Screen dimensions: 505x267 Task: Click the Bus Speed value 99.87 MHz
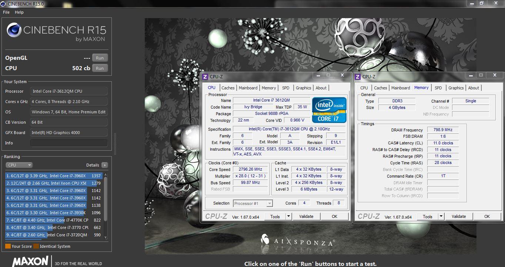250,183
